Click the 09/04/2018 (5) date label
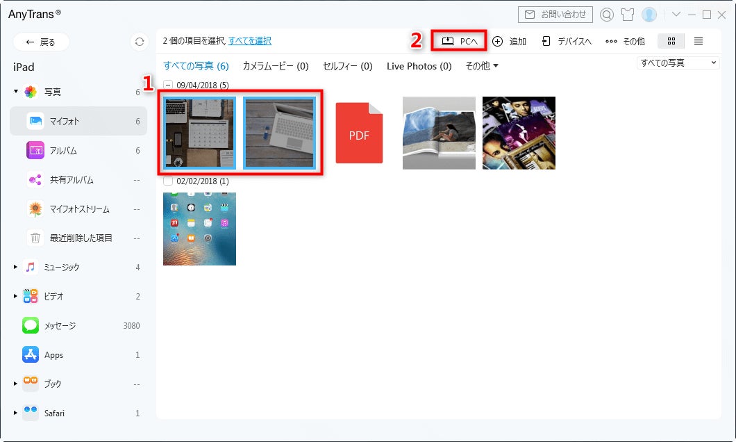This screenshot has width=736, height=442. point(203,85)
